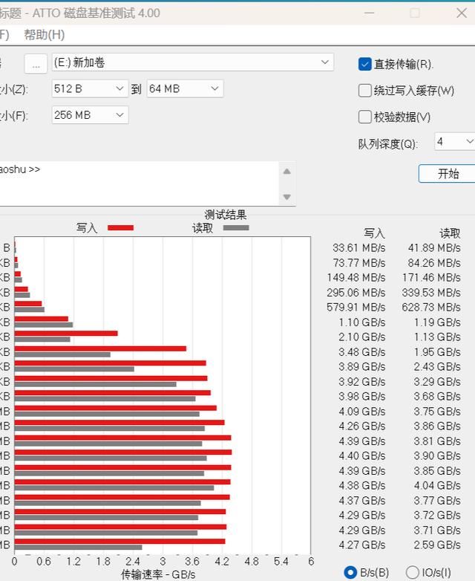Image resolution: width=475 pixels, height=581 pixels.
Task: Click the read value 628.73 MB/s
Action: coord(431,307)
